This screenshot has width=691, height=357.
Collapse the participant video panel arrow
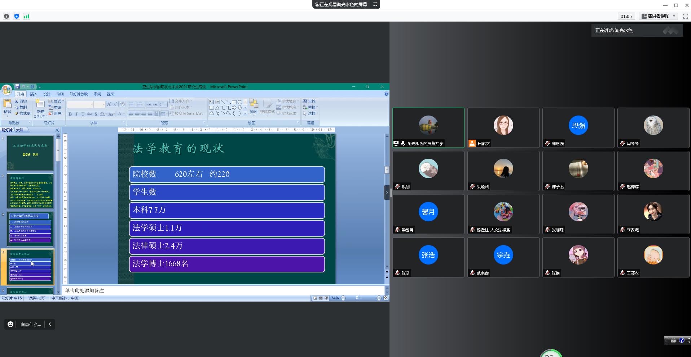387,193
